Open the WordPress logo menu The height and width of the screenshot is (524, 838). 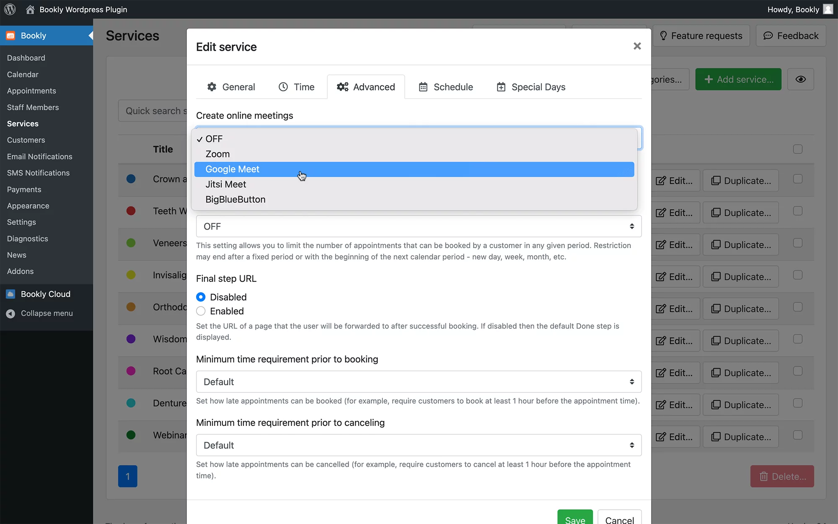point(10,9)
